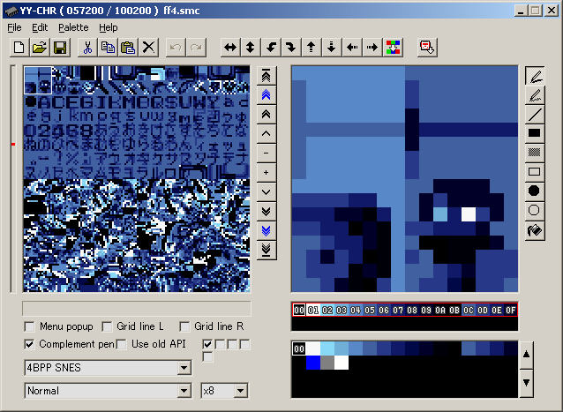The image size is (563, 412).
Task: Rotate the tile right with the curved arrow icon
Action: (291, 48)
